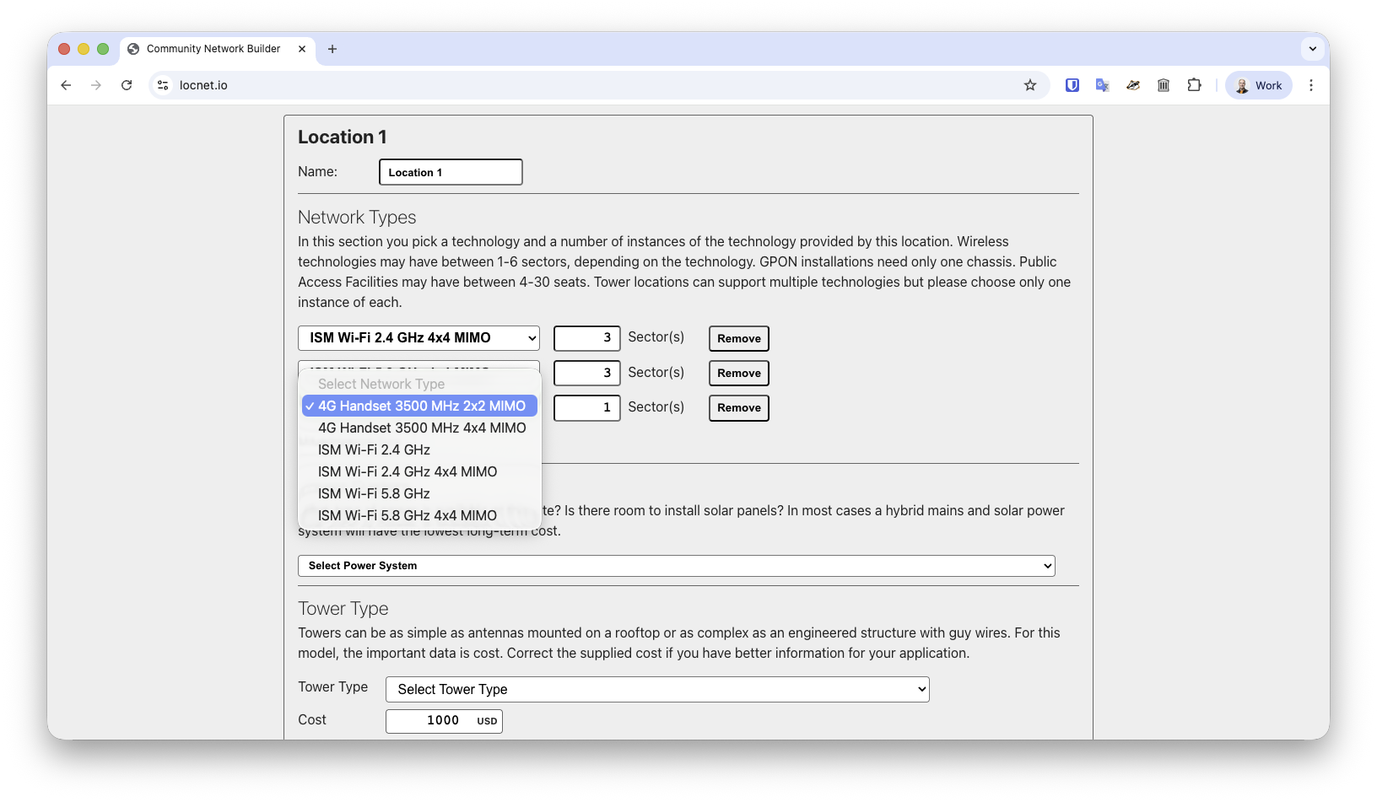
Task: Open the Bitwarden password manager extension
Action: tap(1072, 84)
